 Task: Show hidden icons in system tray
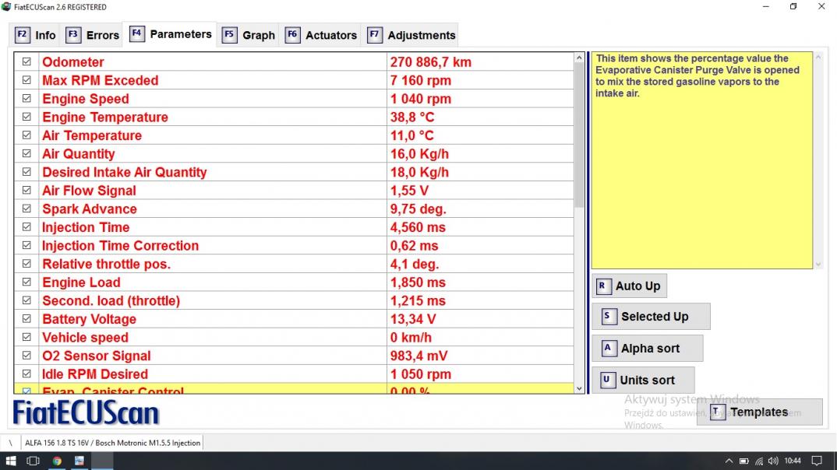[x=729, y=461]
